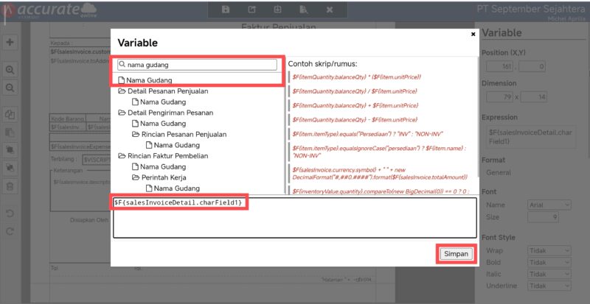Image resolution: width=590 pixels, height=304 pixels.
Task: Open the Wrap dropdown in Font Style
Action: [x=549, y=250]
